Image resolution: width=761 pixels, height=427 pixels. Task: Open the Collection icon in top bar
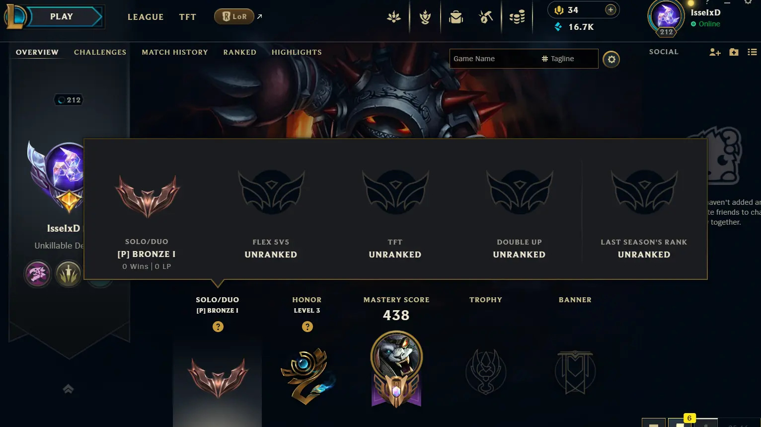[x=486, y=17]
